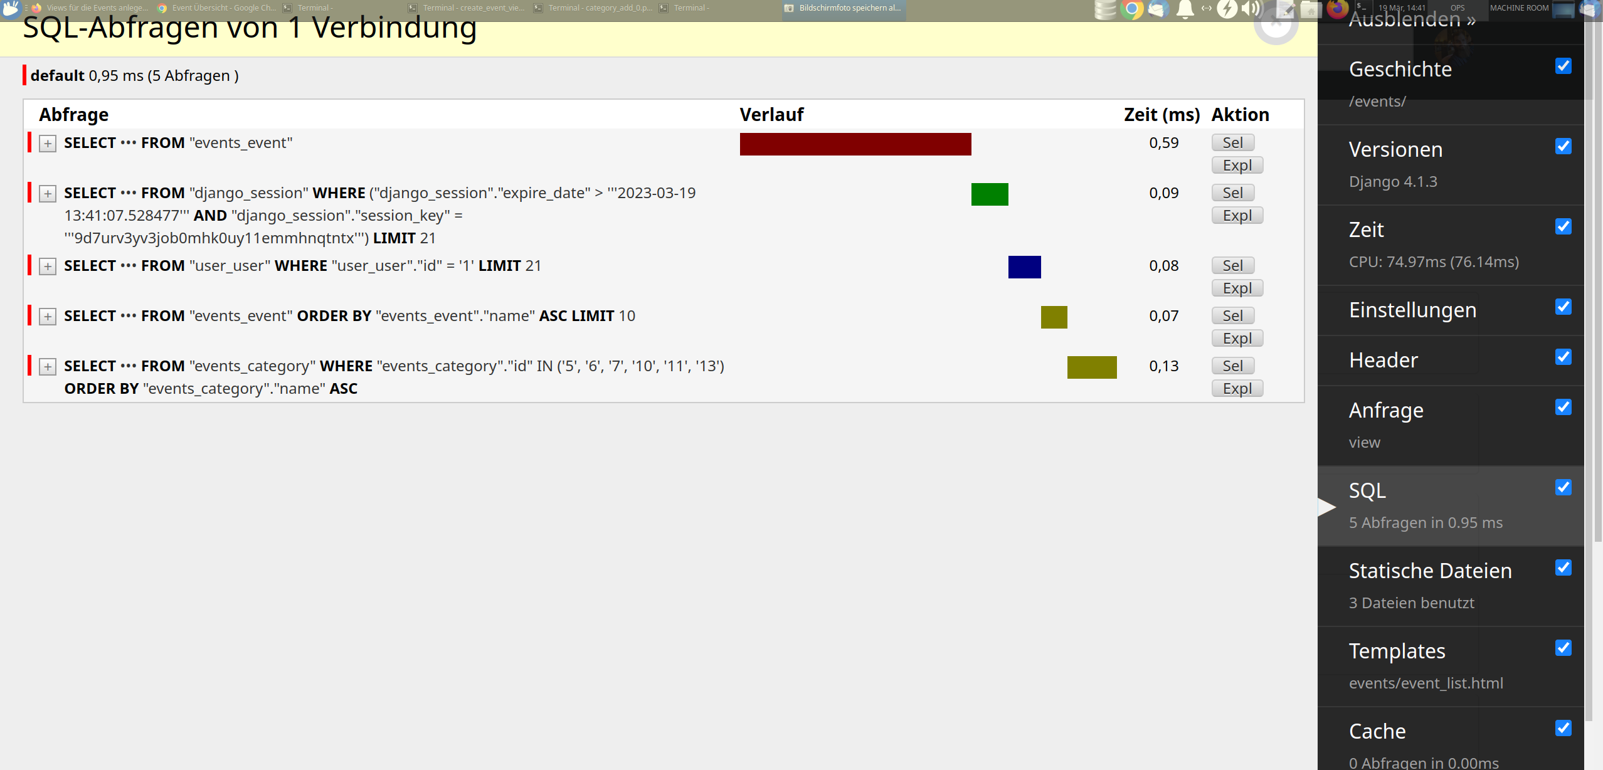This screenshot has width=1603, height=770.
Task: Click the dark red timeline bar
Action: pyautogui.click(x=855, y=144)
